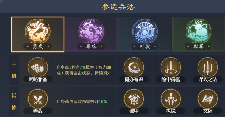
Task: Open the 勇武 category label tab
Action: 38,47
